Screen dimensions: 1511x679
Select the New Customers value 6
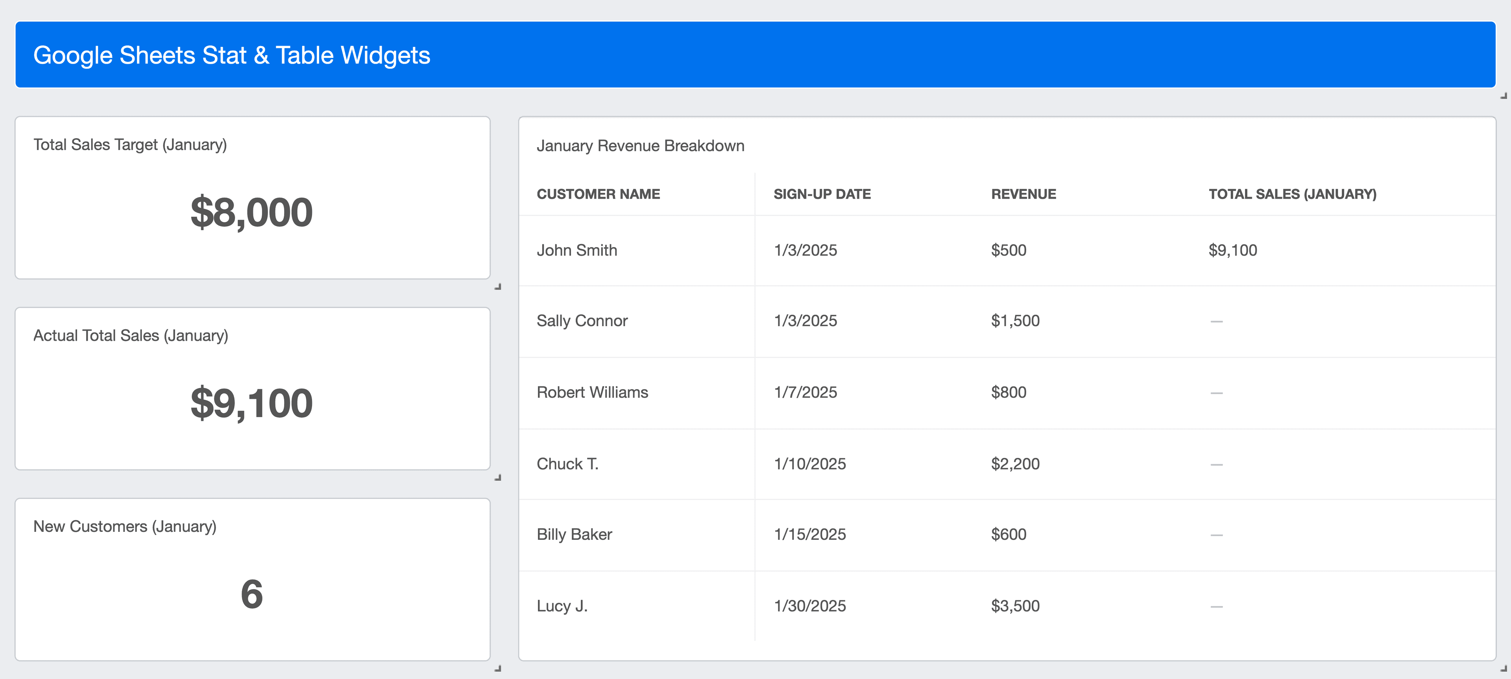tap(252, 594)
